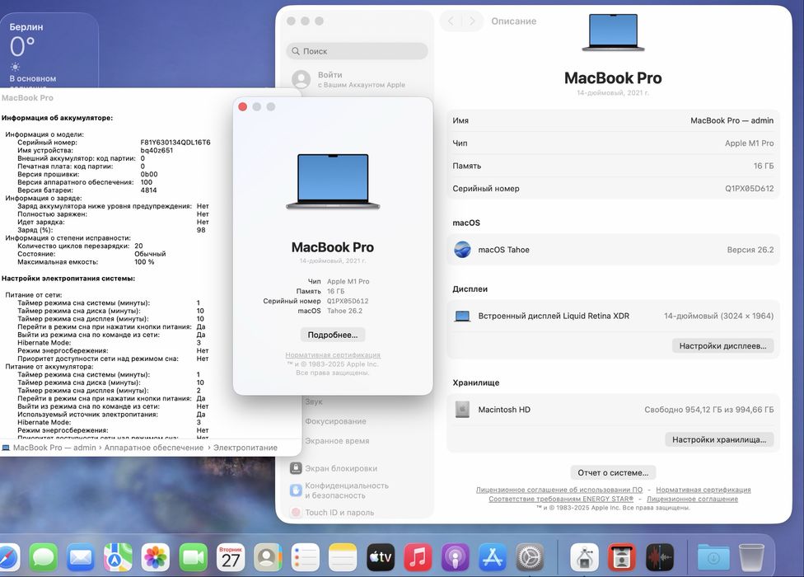Viewport: 804px width, 577px height.
Task: Click Войти с Вашим Аккаунтом Apple
Action: [x=348, y=79]
